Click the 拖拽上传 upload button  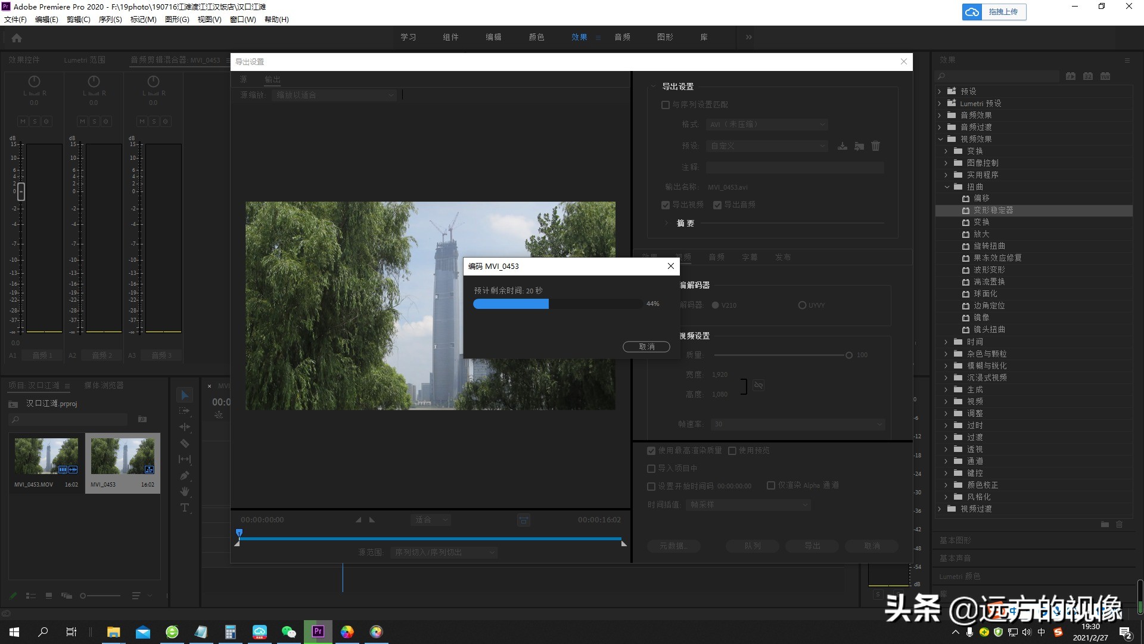tap(994, 12)
